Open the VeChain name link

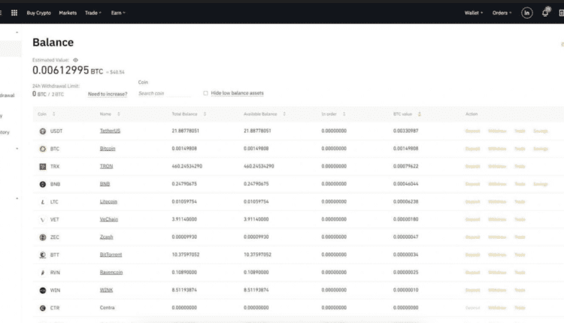click(109, 219)
